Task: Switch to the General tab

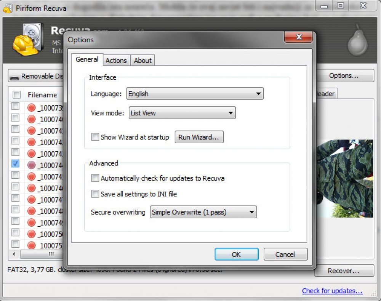Action: tap(87, 59)
